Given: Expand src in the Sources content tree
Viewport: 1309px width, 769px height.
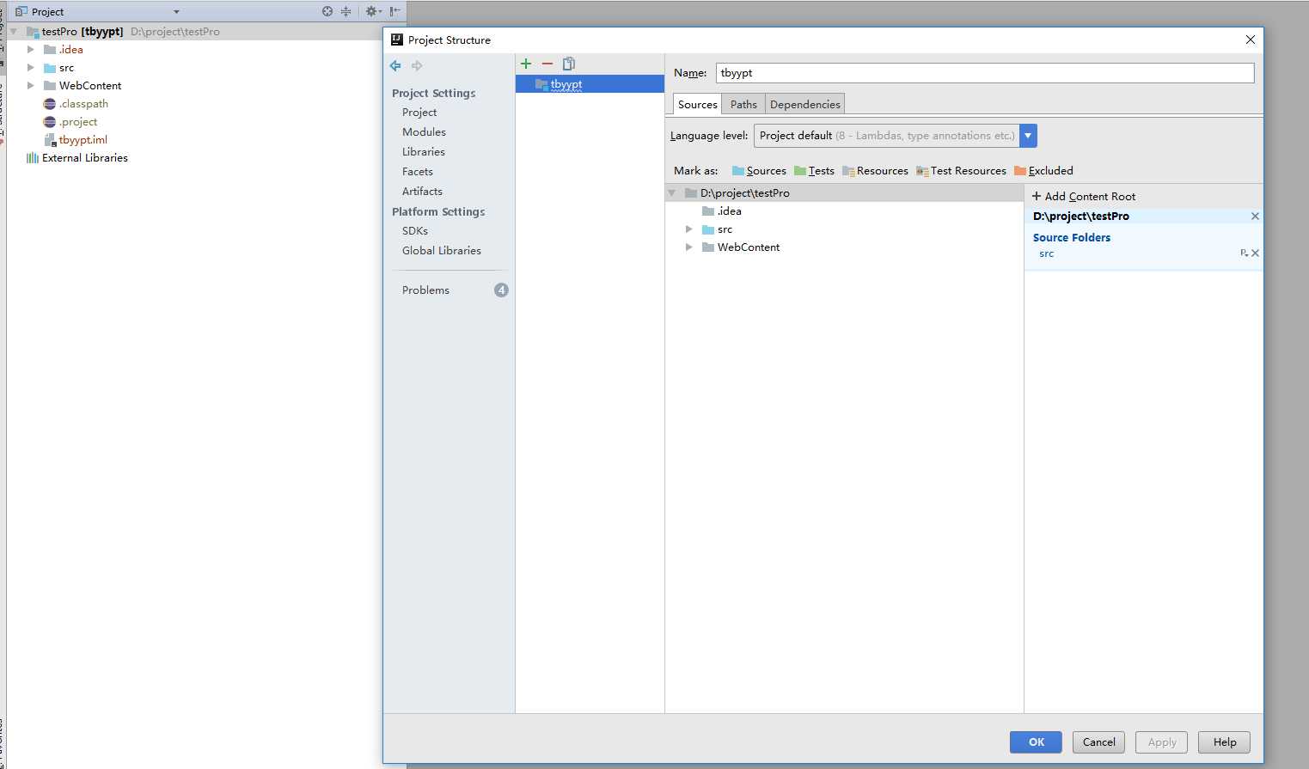Looking at the screenshot, I should pos(689,229).
